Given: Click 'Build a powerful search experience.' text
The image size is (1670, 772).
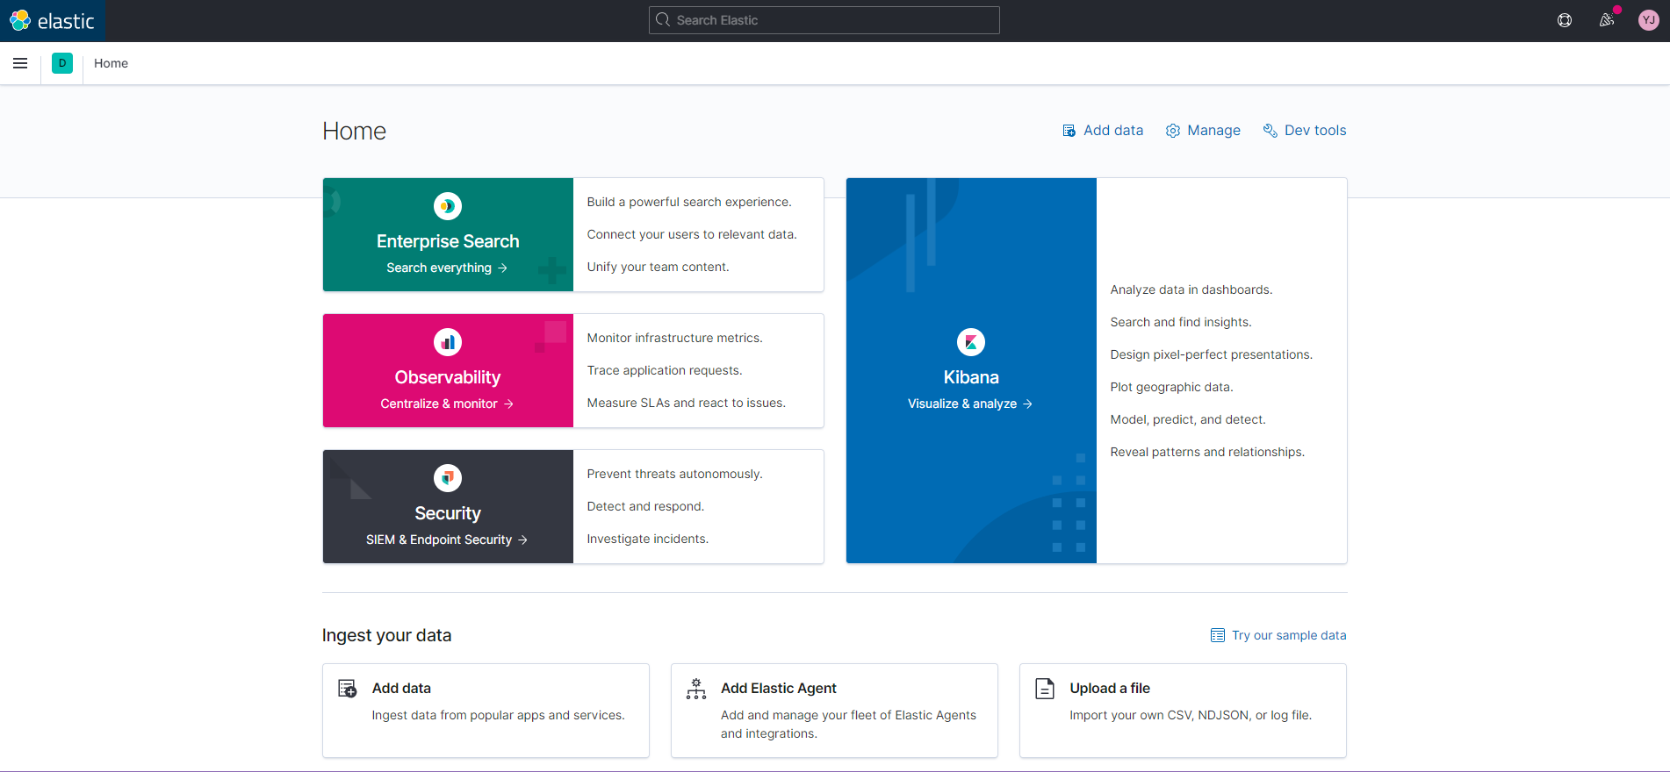Looking at the screenshot, I should 689,202.
